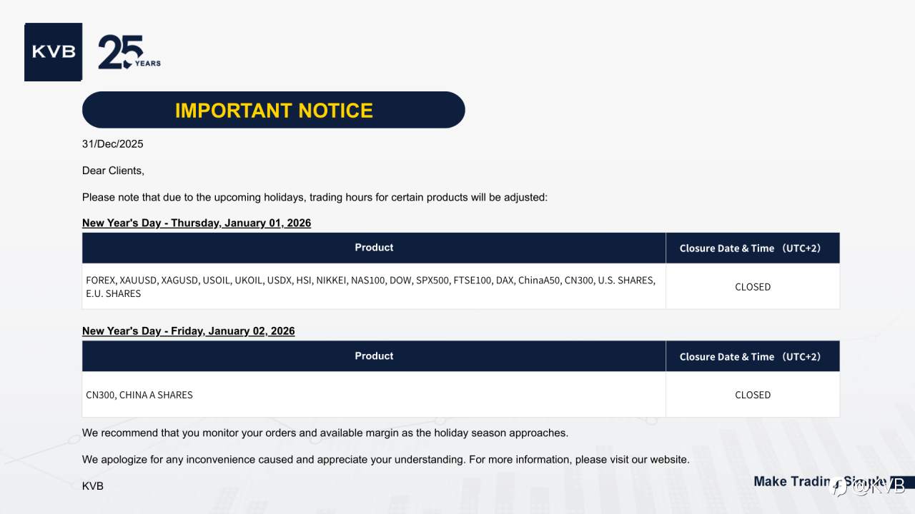
Task: Click Closure Date & Time header, Thursday table
Action: 752,248
